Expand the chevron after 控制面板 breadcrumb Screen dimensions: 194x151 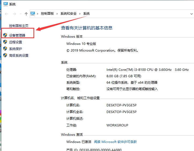pos(57,14)
